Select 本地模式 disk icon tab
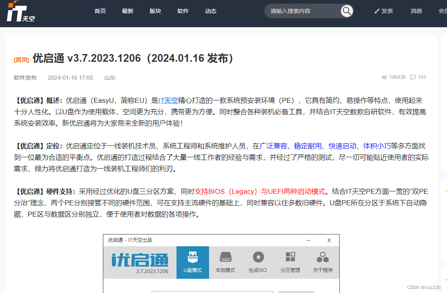Image resolution: width=447 pixels, height=293 pixels. click(225, 262)
